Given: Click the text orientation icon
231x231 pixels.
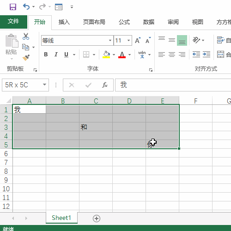Looking at the screenshot, I should [196, 40].
